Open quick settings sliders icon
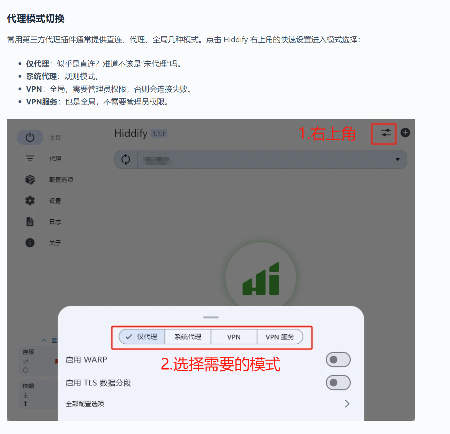Screen dimensions: 450x434 pyautogui.click(x=386, y=133)
